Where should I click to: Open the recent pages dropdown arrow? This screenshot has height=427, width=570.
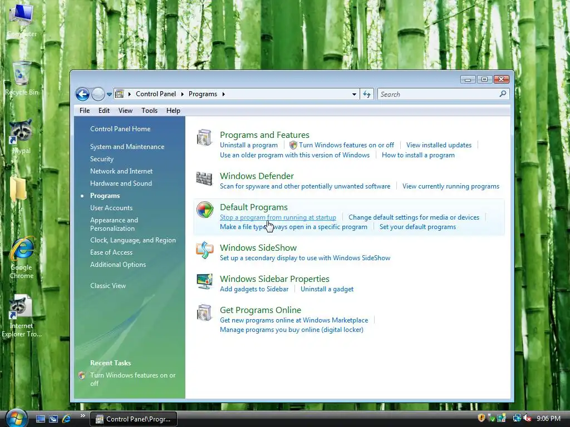[x=109, y=95]
